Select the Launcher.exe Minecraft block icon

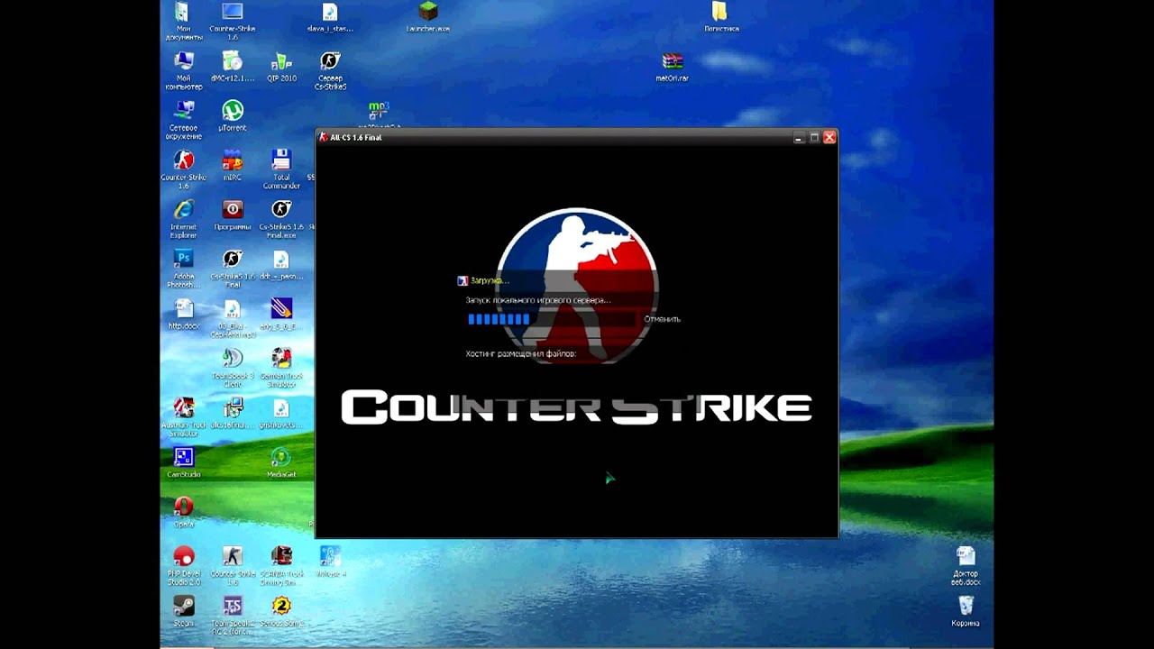tap(428, 18)
